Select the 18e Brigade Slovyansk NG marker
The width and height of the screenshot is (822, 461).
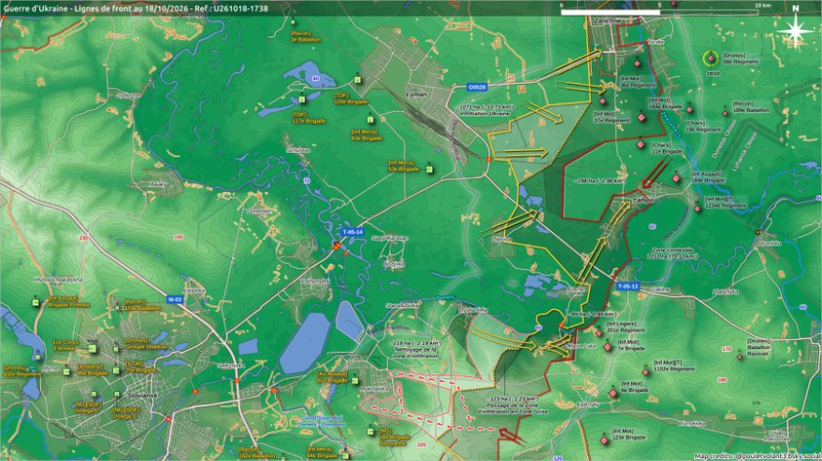click(370, 432)
